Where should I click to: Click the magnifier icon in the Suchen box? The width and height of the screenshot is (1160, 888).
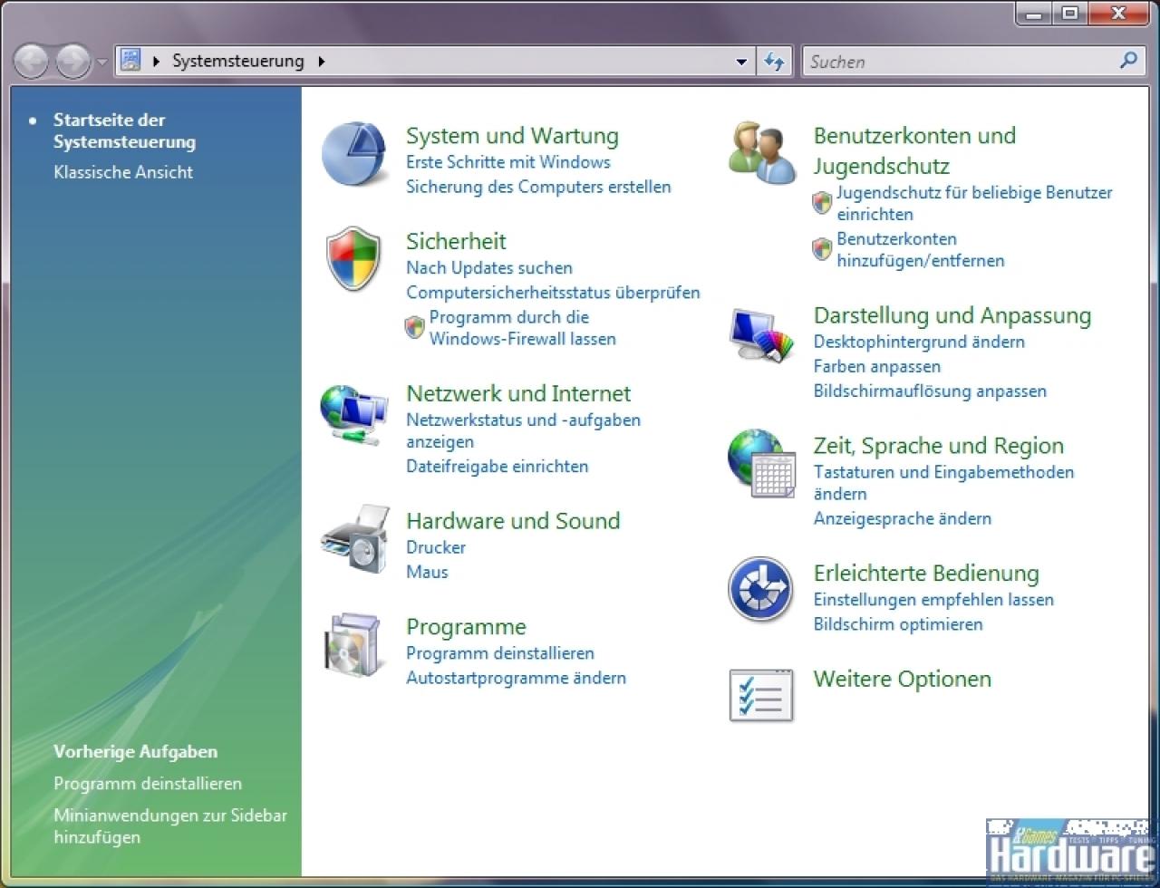pyautogui.click(x=1128, y=61)
